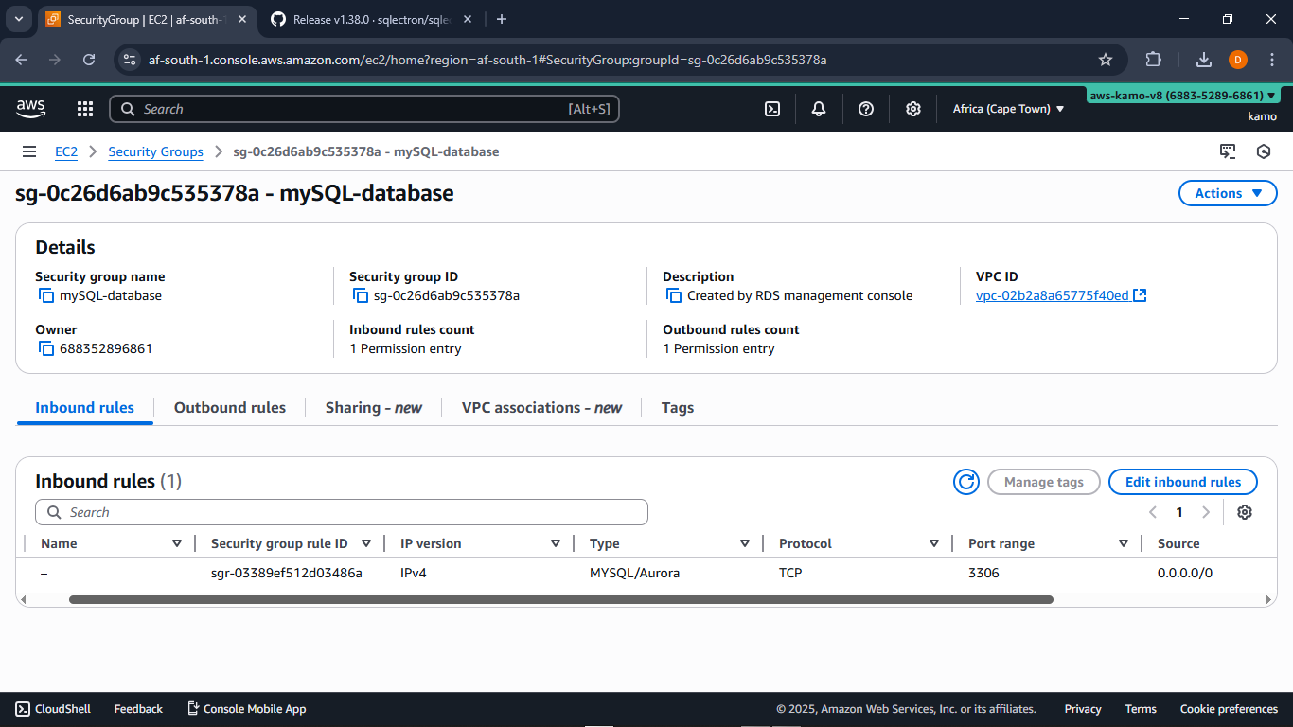Image resolution: width=1293 pixels, height=727 pixels.
Task: Switch to the Tags tab
Action: point(677,407)
